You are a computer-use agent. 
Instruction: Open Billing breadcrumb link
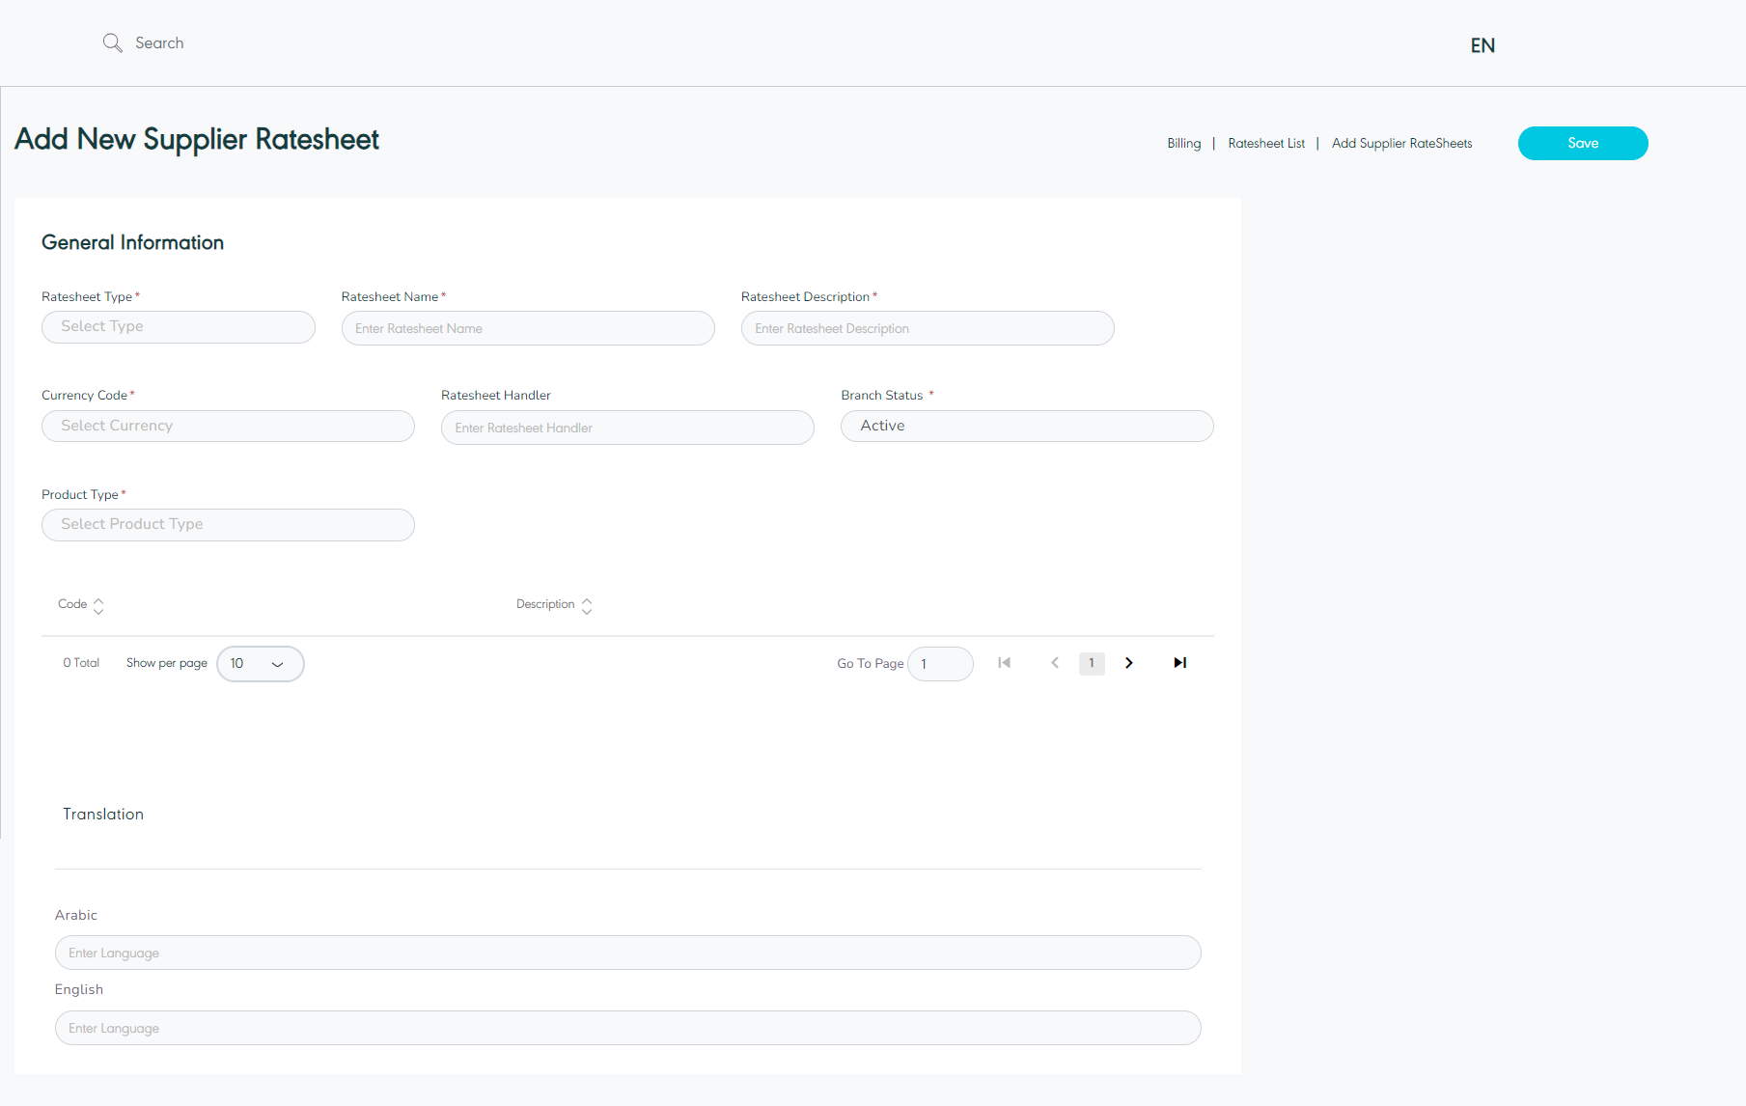pyautogui.click(x=1183, y=144)
